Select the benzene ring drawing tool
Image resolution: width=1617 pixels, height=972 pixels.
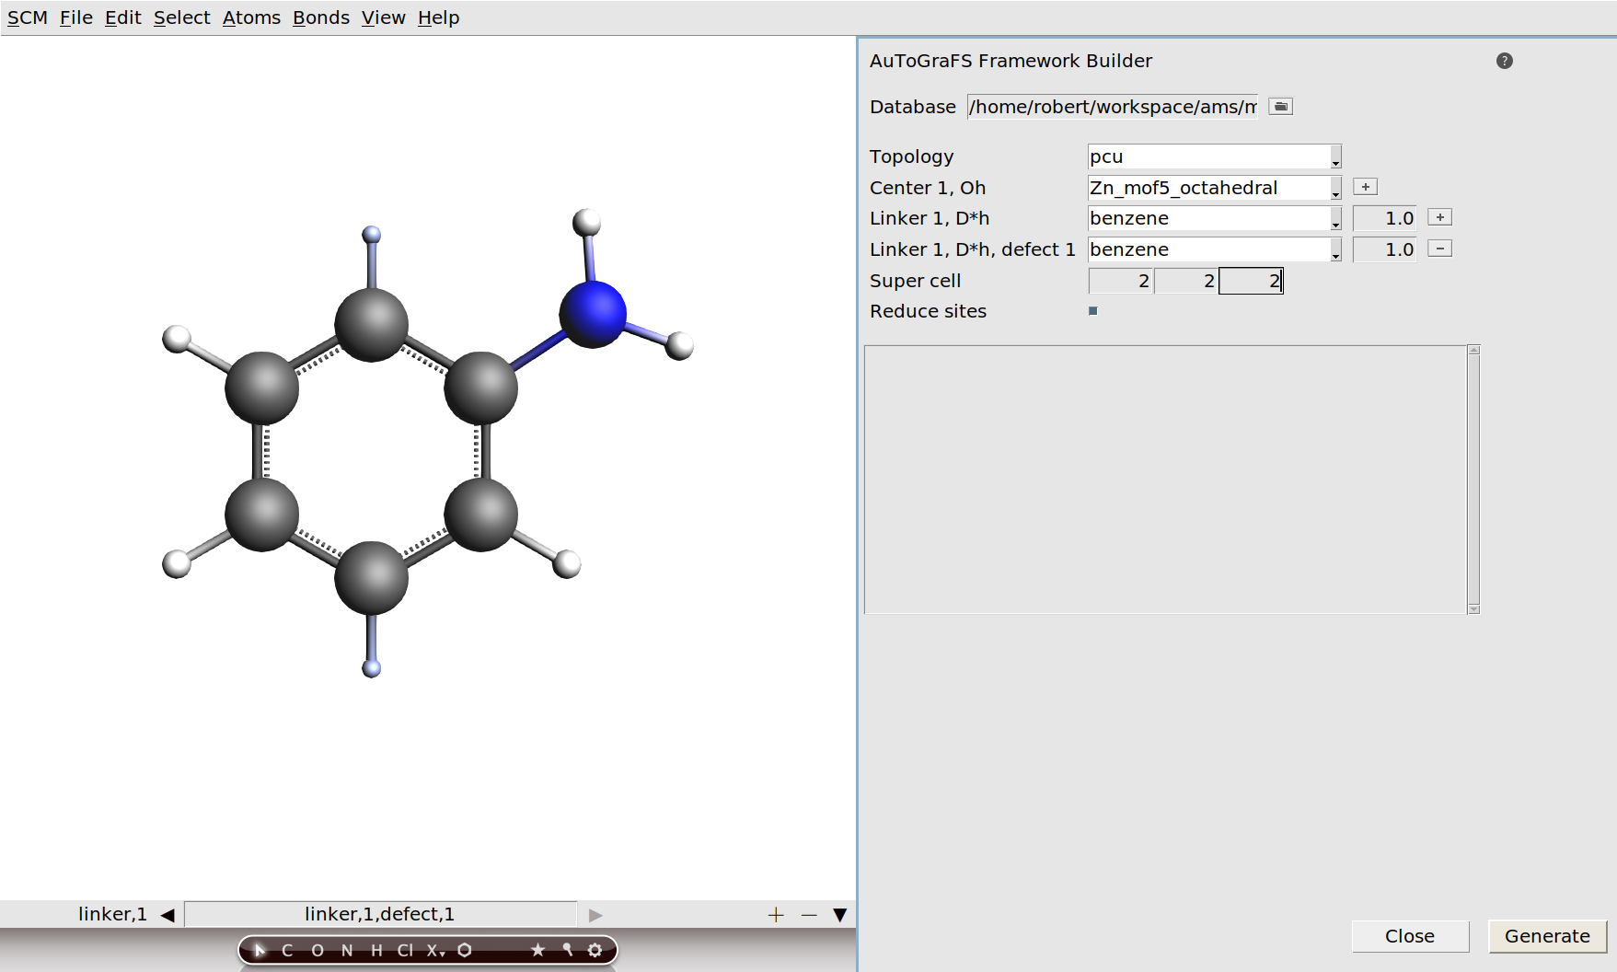point(464,950)
